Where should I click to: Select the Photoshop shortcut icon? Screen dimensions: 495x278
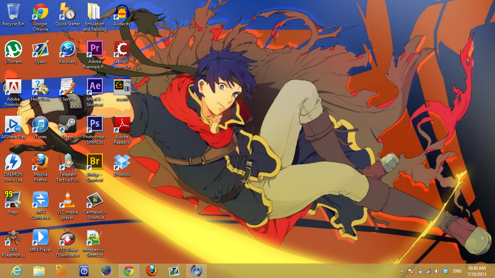[x=95, y=130]
